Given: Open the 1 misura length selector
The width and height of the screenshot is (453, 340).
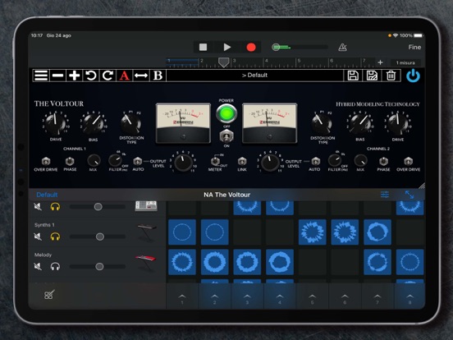Looking at the screenshot, I should coord(405,62).
